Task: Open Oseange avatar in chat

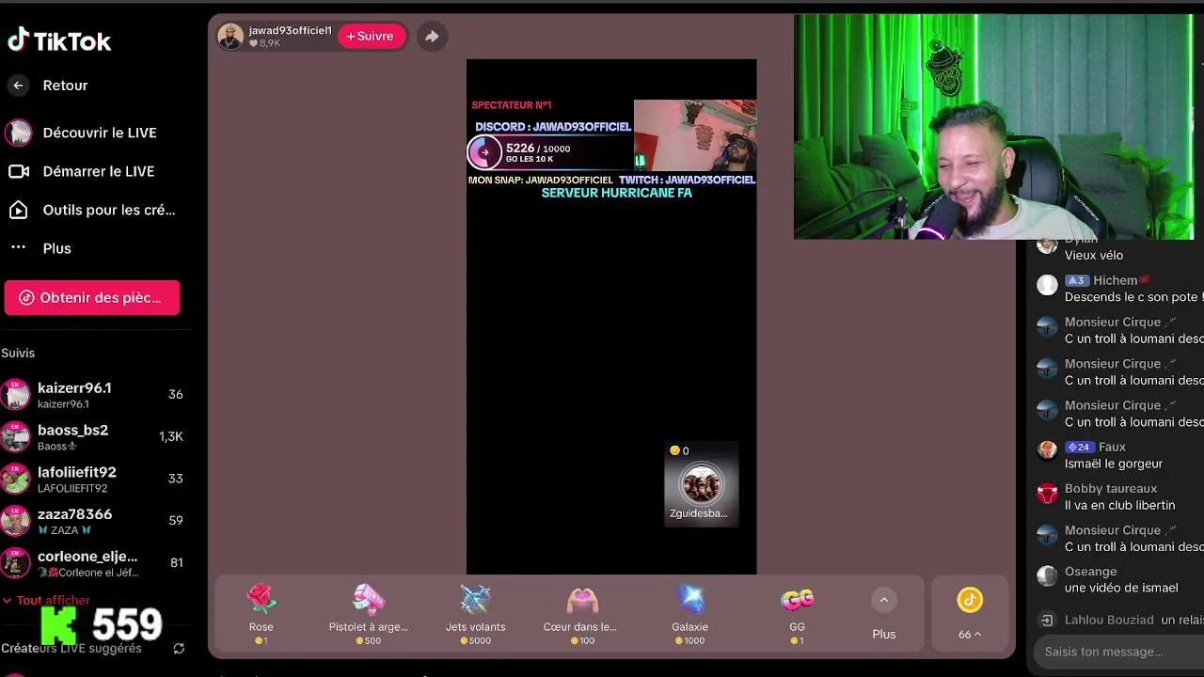Action: tap(1047, 576)
